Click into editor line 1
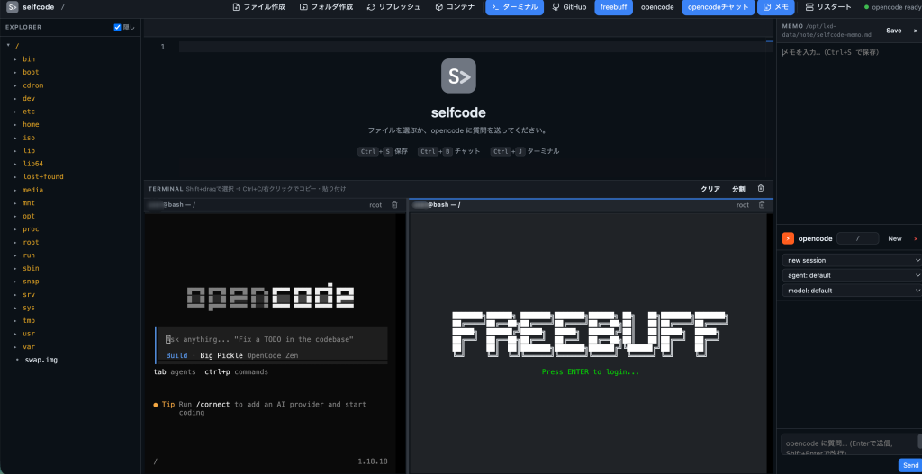The image size is (922, 474). pyautogui.click(x=475, y=47)
